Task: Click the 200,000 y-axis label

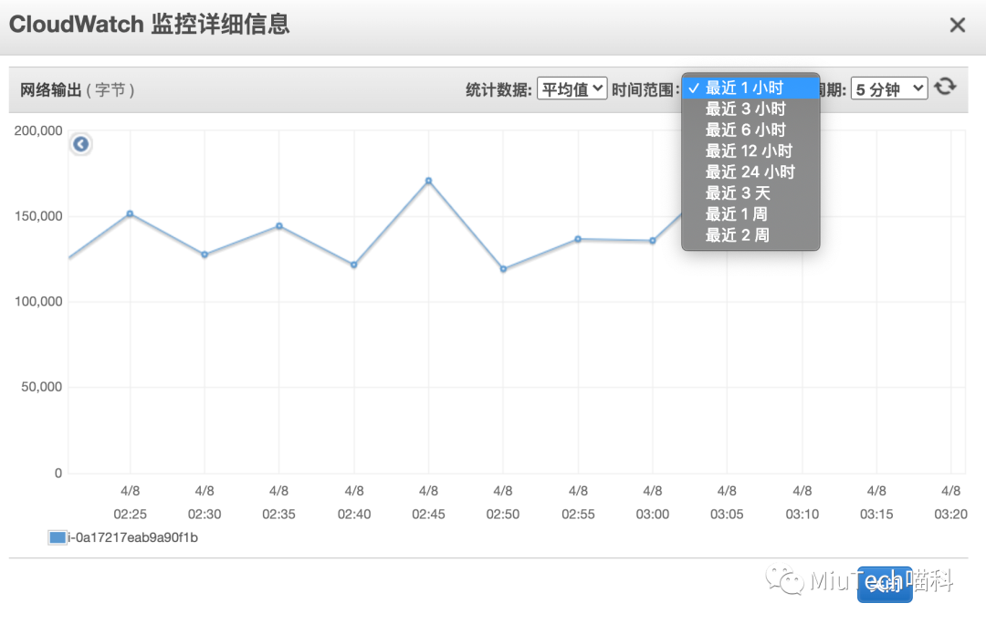Action: pyautogui.click(x=38, y=130)
